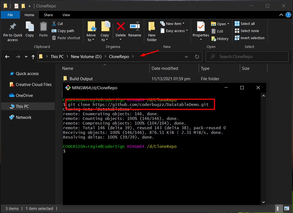The width and height of the screenshot is (293, 213).
Task: Collapse the ribbon with the chevron
Action: pos(281,15)
